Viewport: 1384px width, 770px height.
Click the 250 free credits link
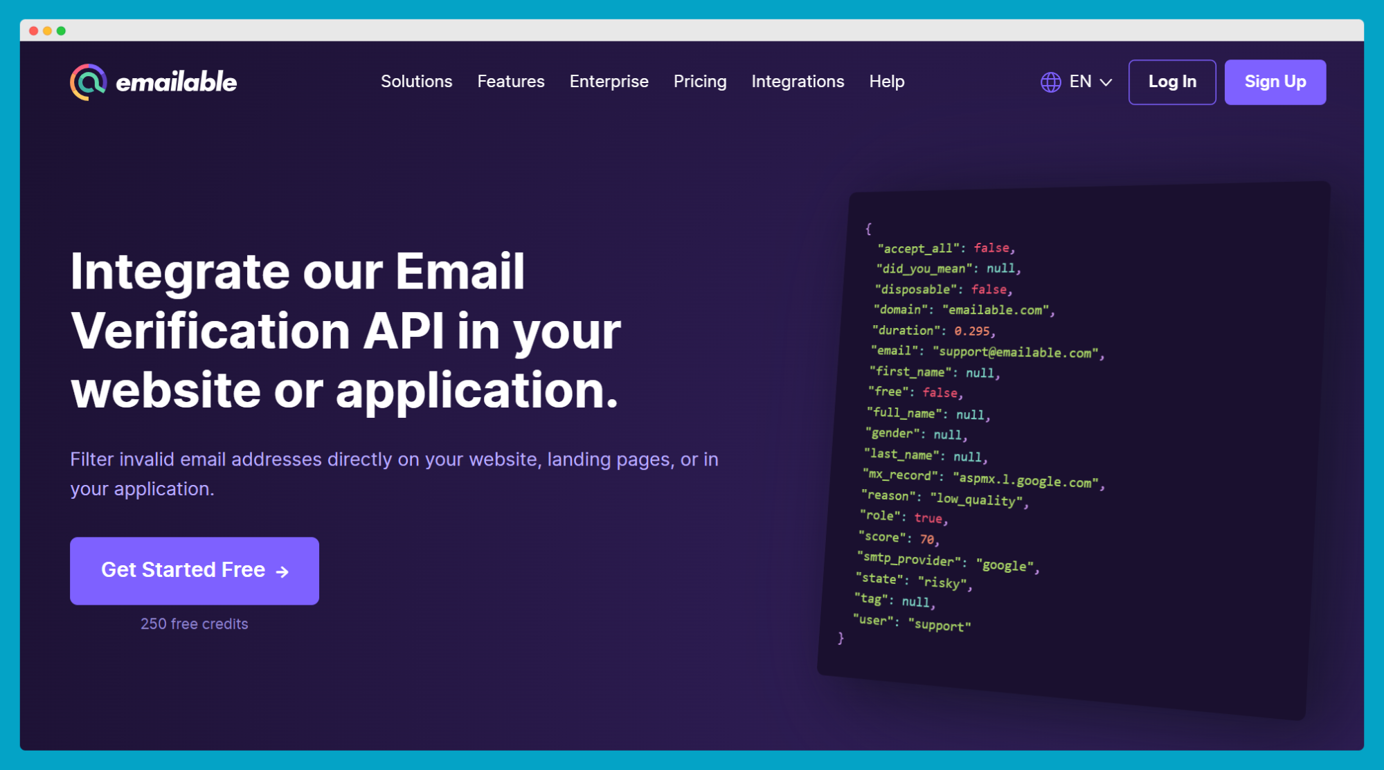[x=192, y=623]
